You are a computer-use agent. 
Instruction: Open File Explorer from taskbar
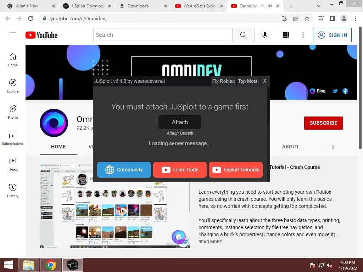coord(29,265)
